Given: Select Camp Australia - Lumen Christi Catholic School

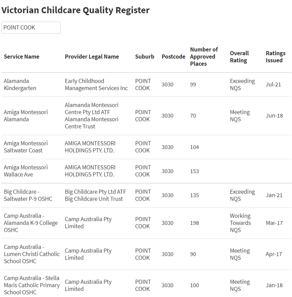Looking at the screenshot, I should (x=32, y=254).
